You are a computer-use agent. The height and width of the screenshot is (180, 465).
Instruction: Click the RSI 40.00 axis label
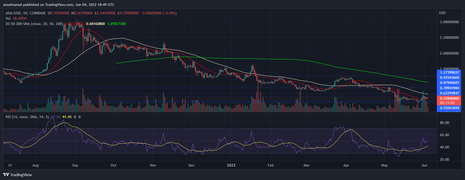(445, 147)
